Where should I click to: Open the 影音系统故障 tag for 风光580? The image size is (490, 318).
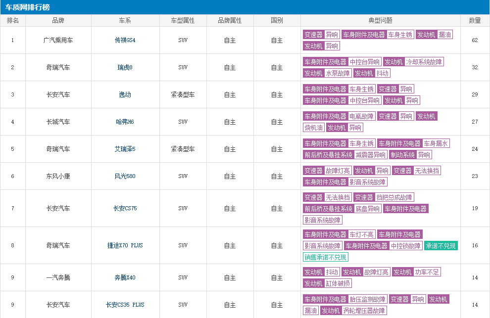(367, 182)
